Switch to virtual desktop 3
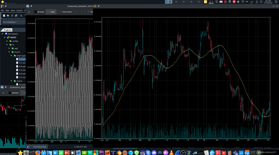 pos(184,2)
